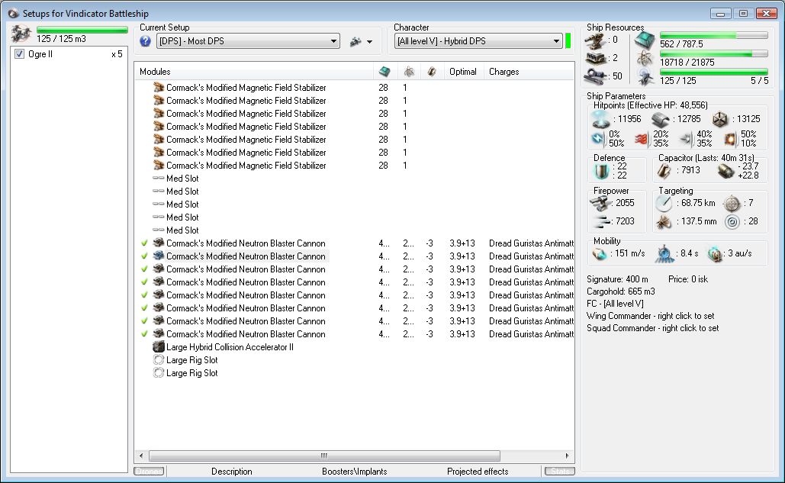Click the powergrid icon next to 18718 / 21875
This screenshot has height=483, width=785.
click(x=645, y=59)
